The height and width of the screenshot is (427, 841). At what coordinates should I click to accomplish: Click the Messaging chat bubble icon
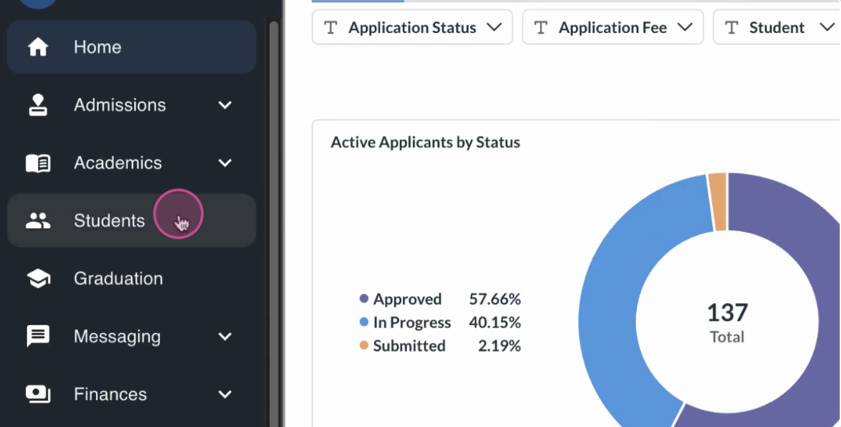pyautogui.click(x=38, y=337)
